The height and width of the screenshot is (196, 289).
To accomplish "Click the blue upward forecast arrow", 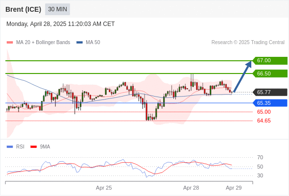I will [x=242, y=76].
